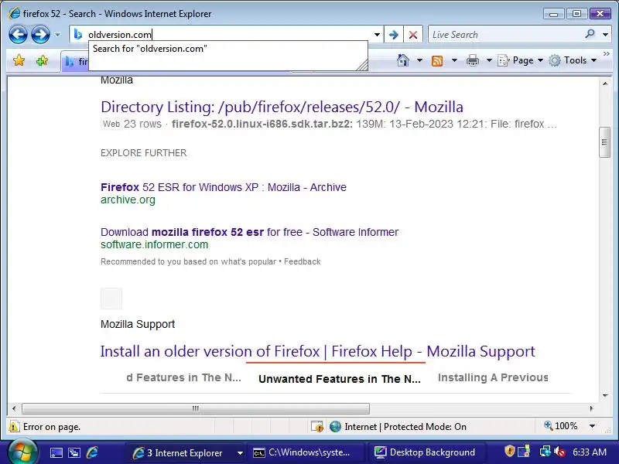Screen dimensions: 619x464
Task: Open the Favorites Center star icon
Action: click(19, 60)
